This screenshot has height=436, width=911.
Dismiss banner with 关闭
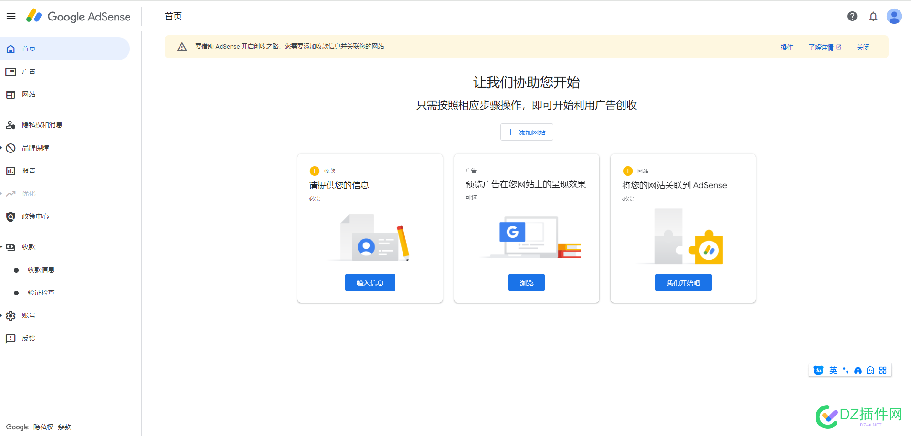863,47
